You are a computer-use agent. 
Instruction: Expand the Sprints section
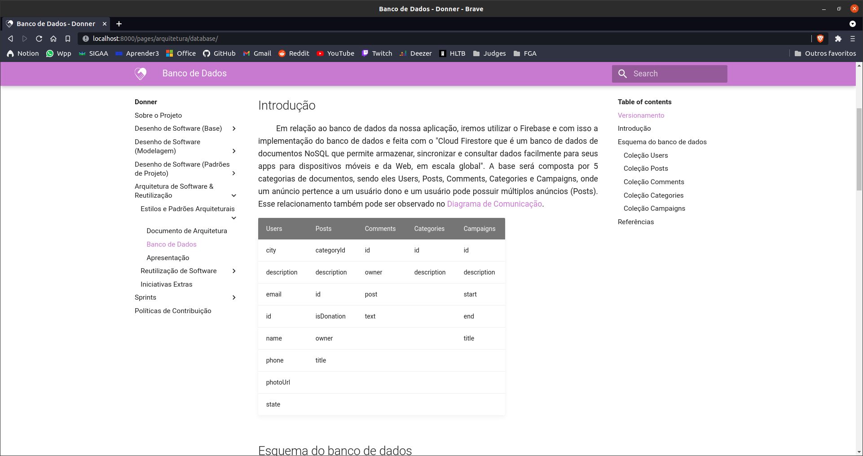point(234,297)
